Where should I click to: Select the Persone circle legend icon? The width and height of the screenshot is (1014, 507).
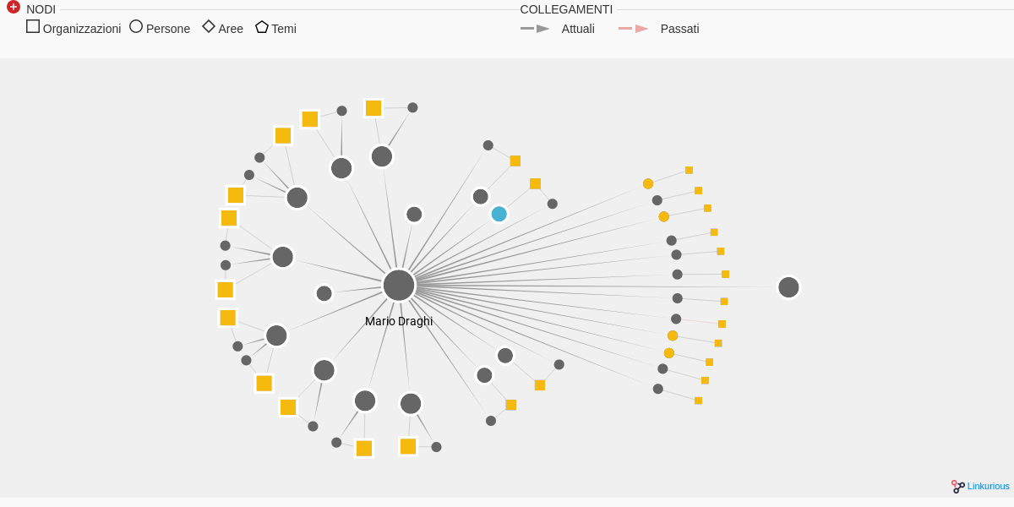coord(136,26)
